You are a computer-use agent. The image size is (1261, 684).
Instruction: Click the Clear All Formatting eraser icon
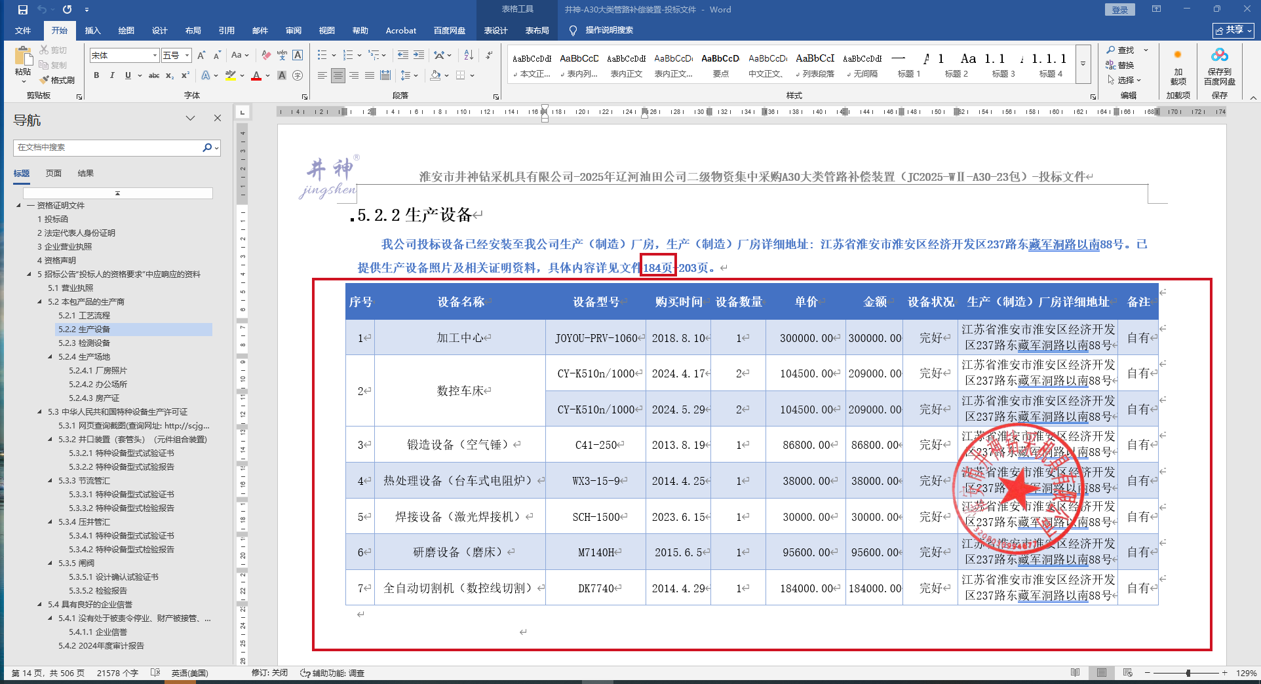[266, 55]
